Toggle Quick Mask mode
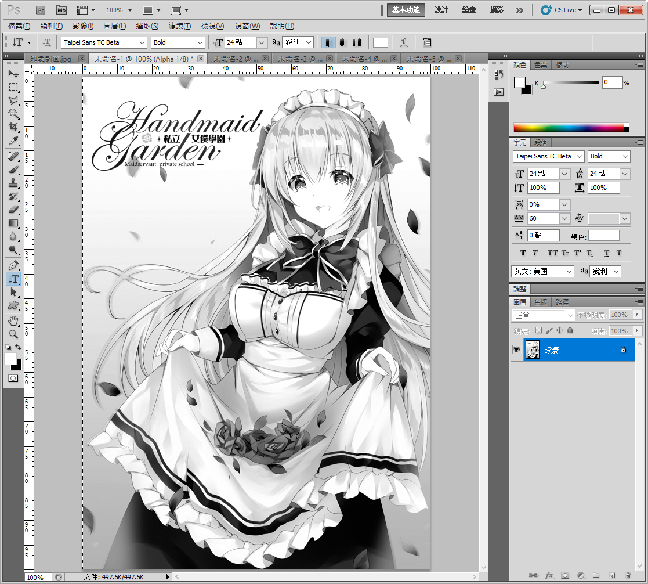Image resolution: width=648 pixels, height=584 pixels. click(13, 378)
